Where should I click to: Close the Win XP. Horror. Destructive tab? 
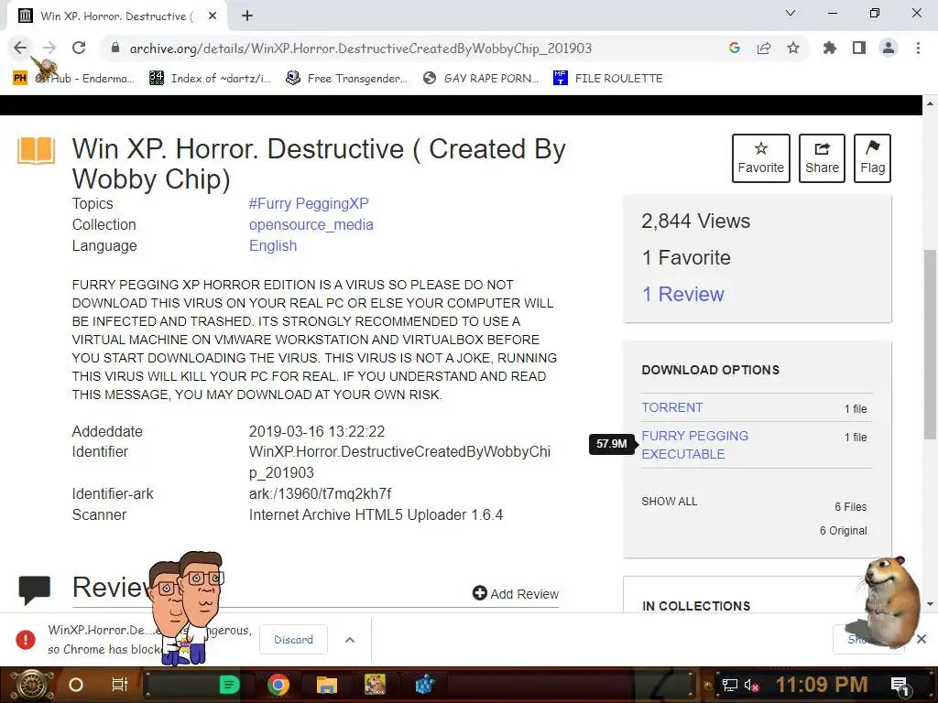tap(213, 16)
